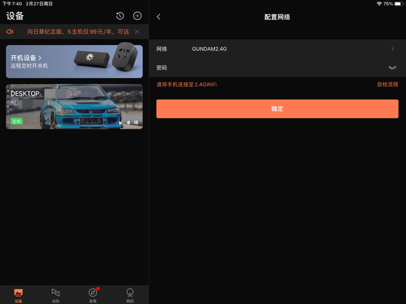Toggle password visibility eye icon
The image size is (406, 304).
tap(392, 68)
